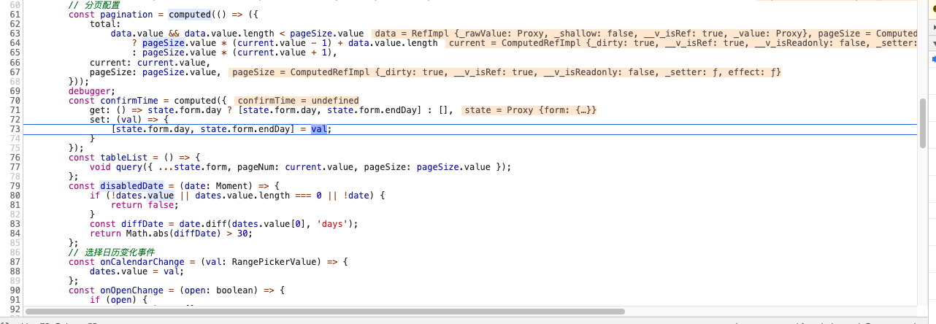
Task: Click the 'set: (val) =>' setter on line 72
Action: (x=123, y=119)
